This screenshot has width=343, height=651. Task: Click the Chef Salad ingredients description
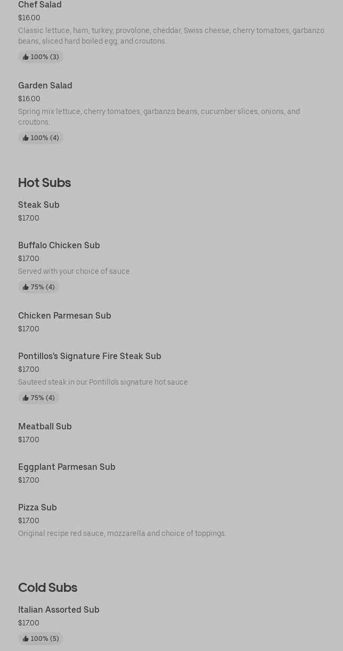171,36
